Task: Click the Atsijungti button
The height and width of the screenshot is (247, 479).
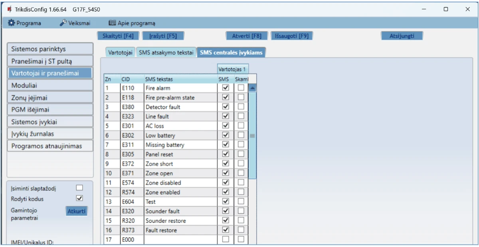Action: tap(402, 36)
